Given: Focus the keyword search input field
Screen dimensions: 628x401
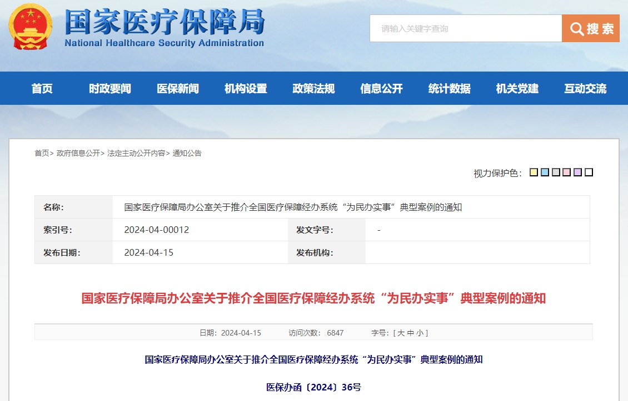Looking at the screenshot, I should pos(466,28).
